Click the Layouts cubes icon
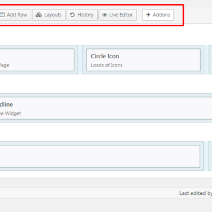Screen dimensions: 212x212 point(39,15)
